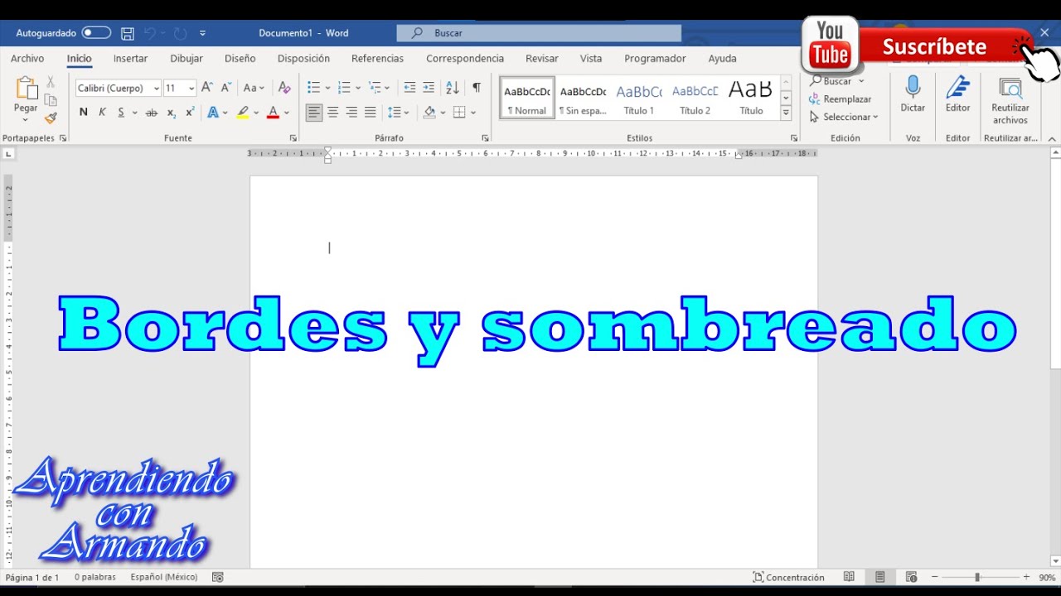Switch to the Correspondencia tab
This screenshot has width=1061, height=596.
point(465,59)
